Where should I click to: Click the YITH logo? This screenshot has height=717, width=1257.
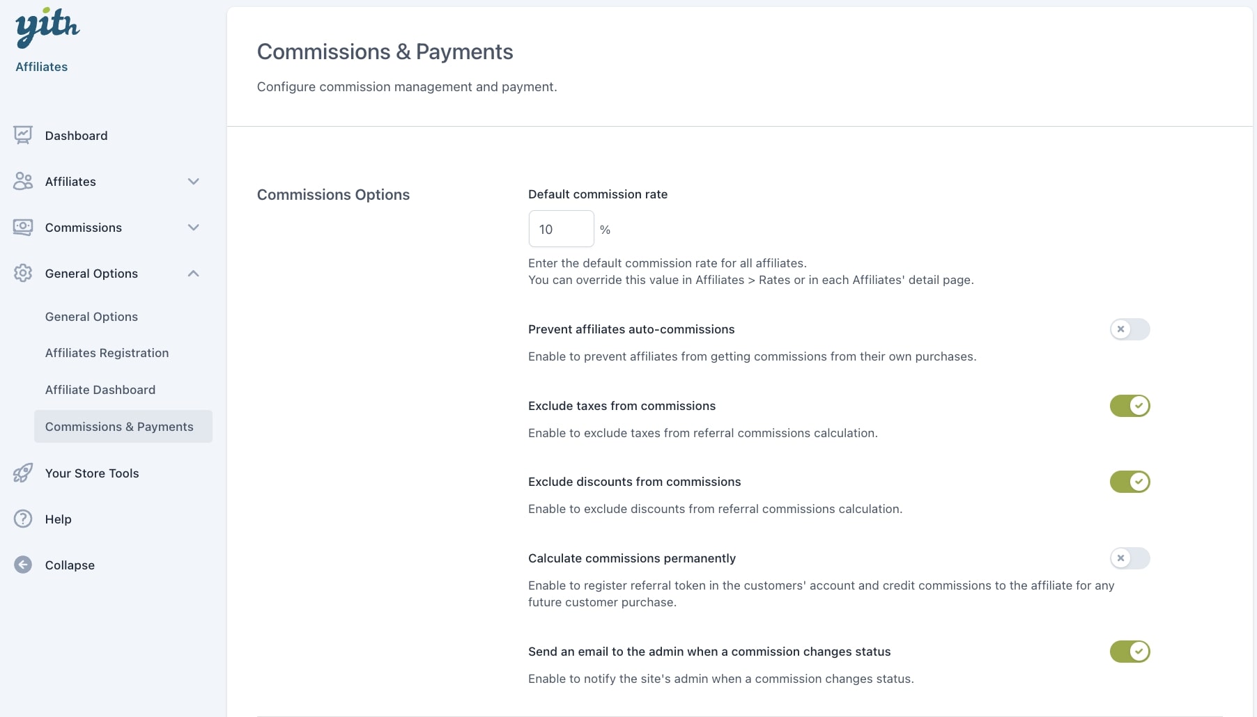click(x=47, y=28)
